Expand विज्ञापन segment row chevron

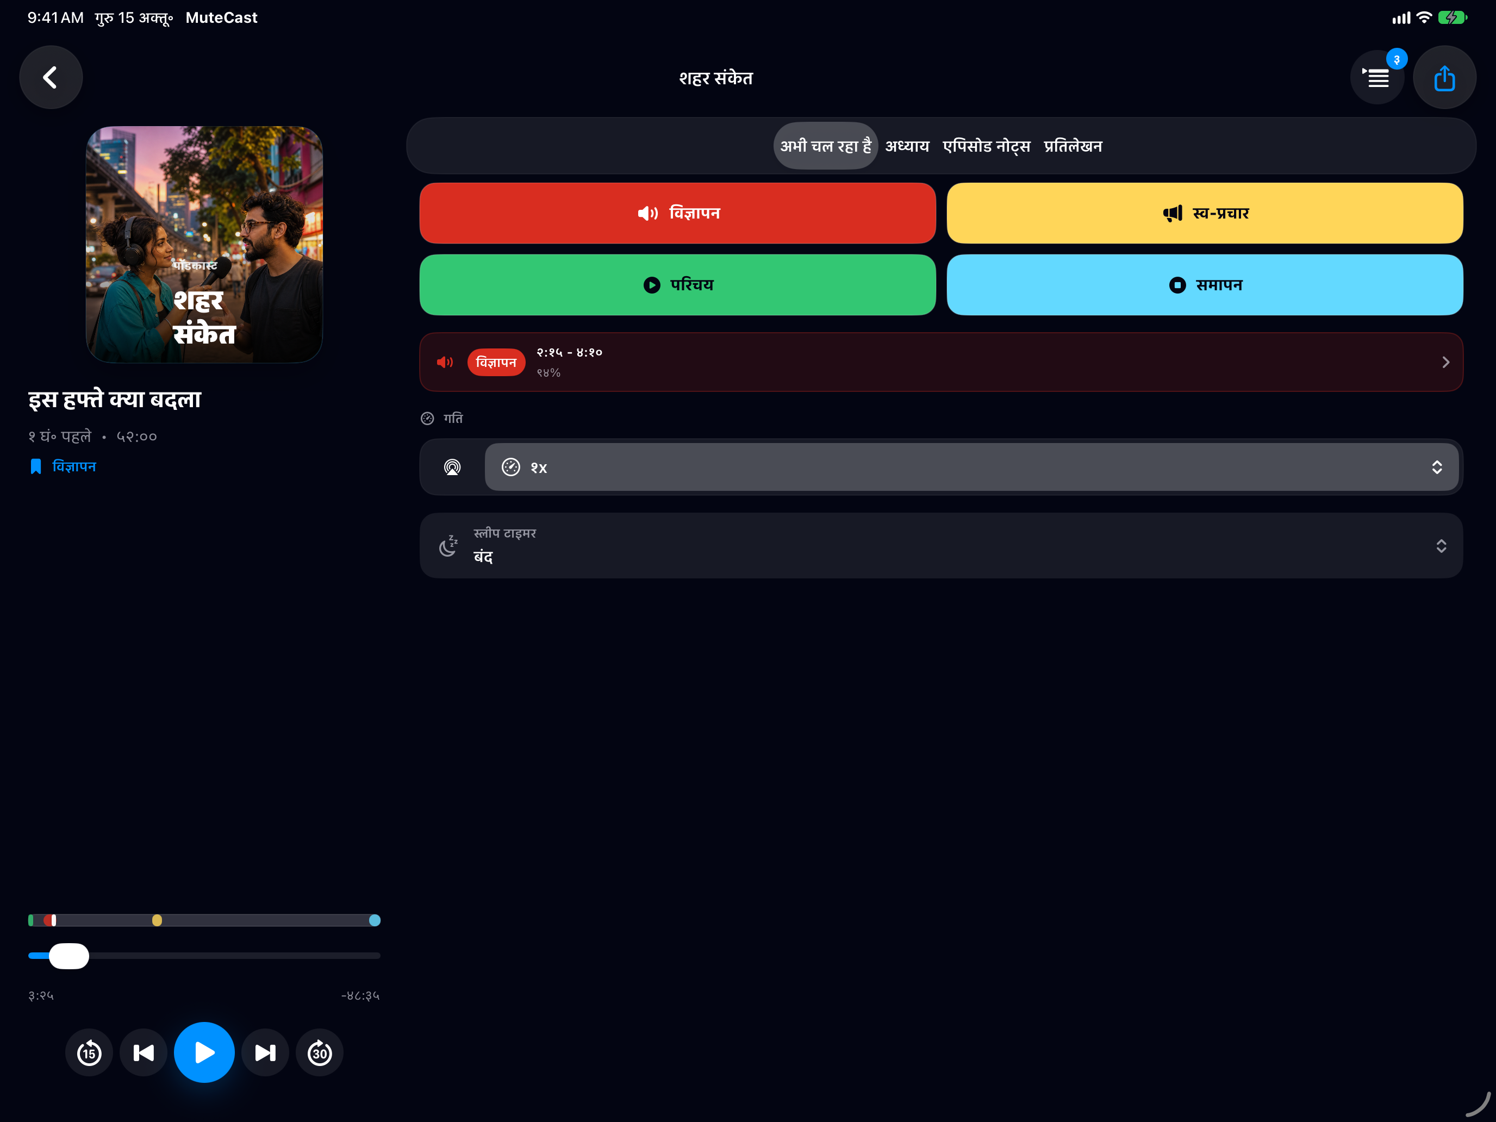point(1445,363)
